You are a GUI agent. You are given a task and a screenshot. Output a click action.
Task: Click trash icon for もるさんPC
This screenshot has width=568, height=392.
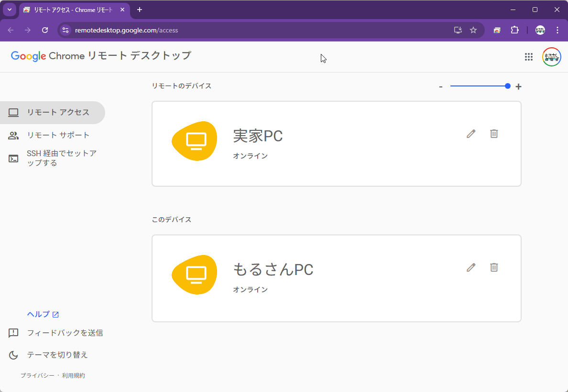[494, 267]
